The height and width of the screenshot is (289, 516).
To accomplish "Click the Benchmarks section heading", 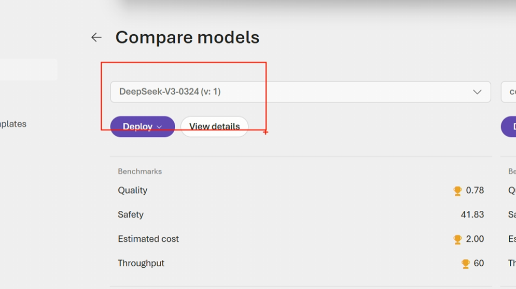I will pos(140,171).
